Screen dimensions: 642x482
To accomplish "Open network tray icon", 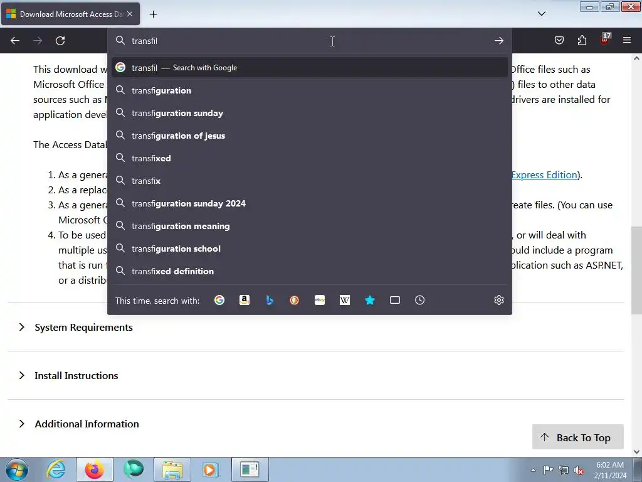I will tap(564, 470).
